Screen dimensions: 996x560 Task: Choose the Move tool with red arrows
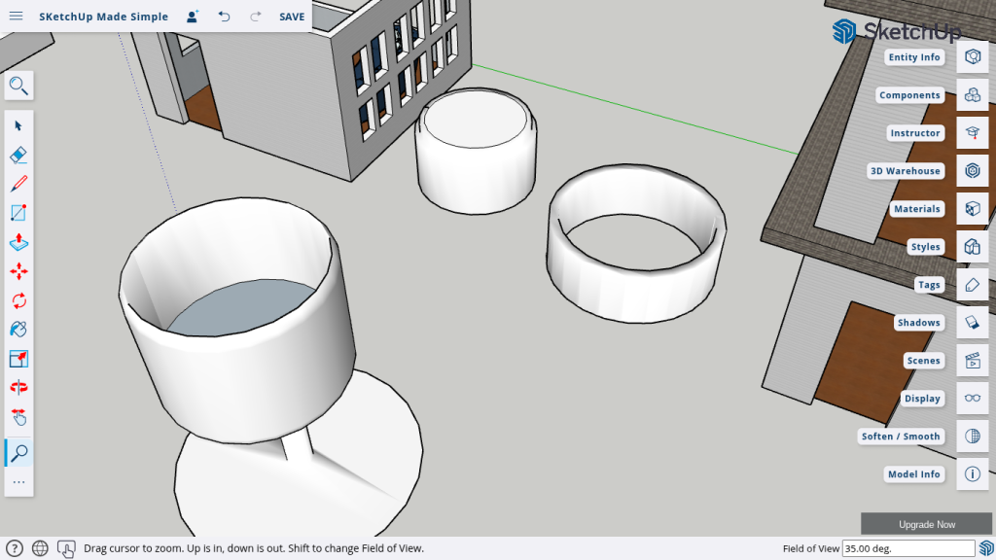pos(18,271)
